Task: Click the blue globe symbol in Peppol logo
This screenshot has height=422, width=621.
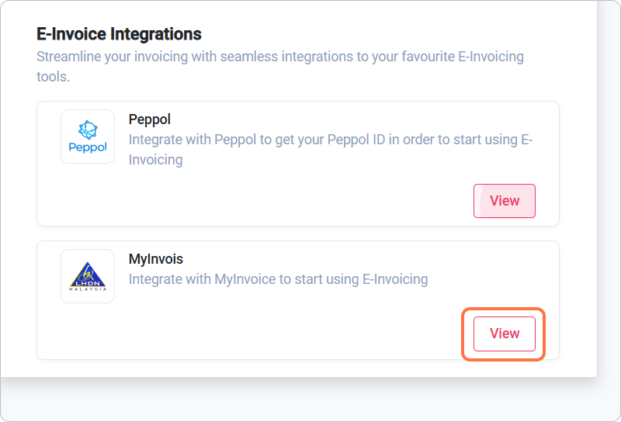Action: 88,130
